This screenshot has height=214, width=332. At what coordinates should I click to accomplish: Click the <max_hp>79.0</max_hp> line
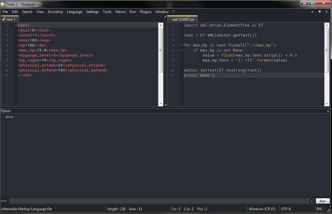pos(43,50)
